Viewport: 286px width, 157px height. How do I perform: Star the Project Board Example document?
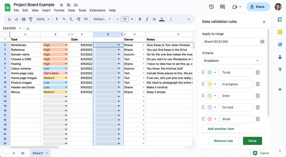(x=61, y=5)
